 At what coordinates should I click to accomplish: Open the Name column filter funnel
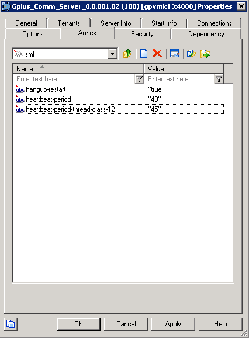coord(139,79)
